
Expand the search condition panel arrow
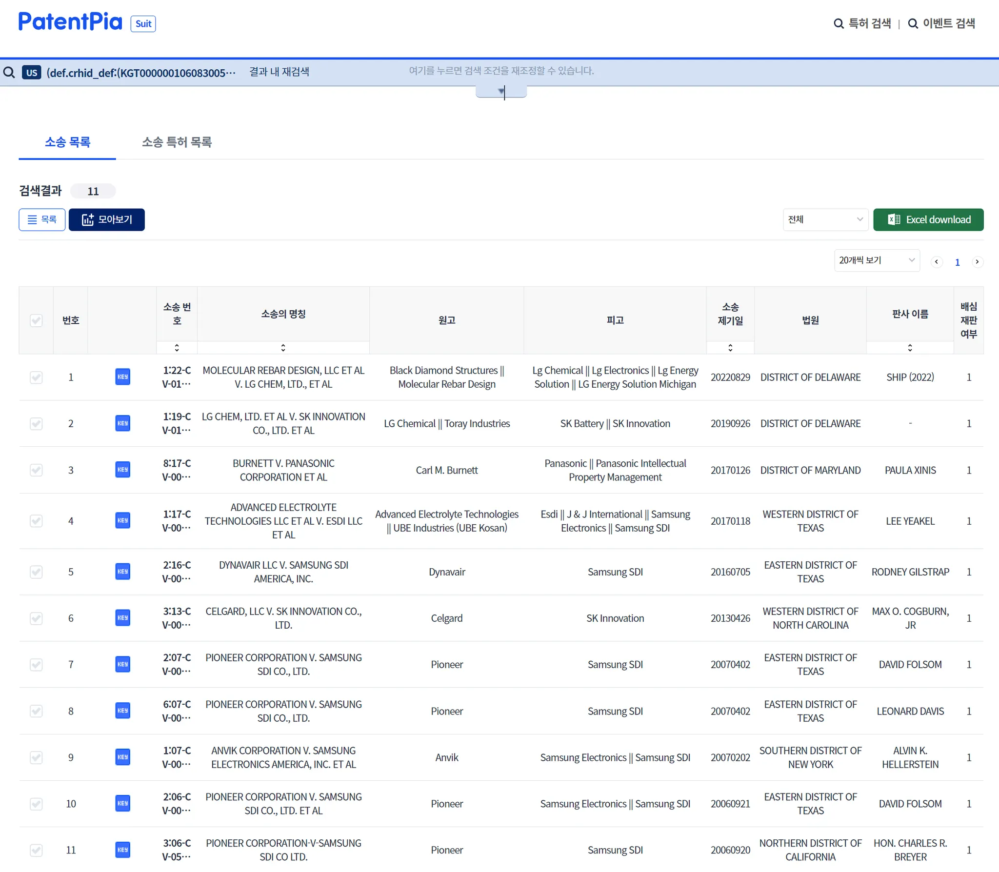point(501,91)
